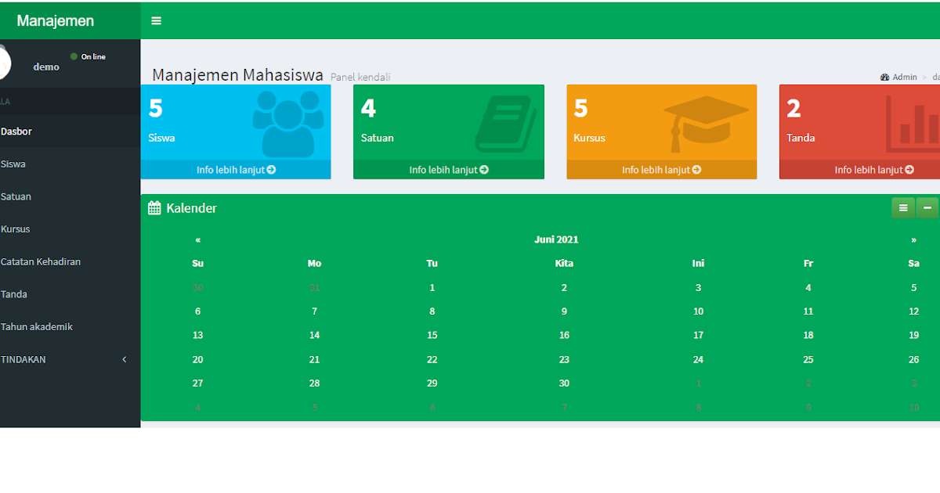The height and width of the screenshot is (493, 940).
Task: Go to previous month with the « arrow
Action: pos(197,239)
